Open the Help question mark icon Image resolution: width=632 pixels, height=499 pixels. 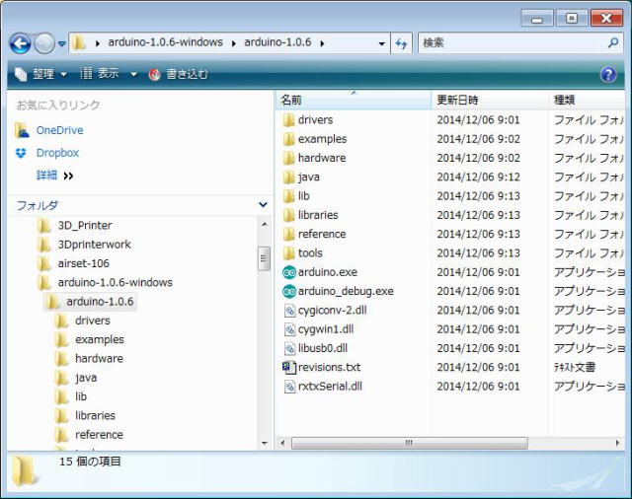coord(608,74)
